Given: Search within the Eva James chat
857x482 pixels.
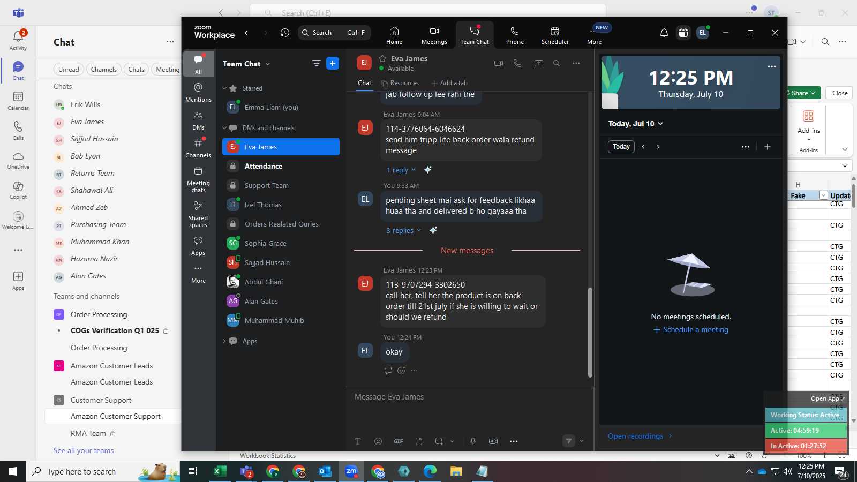Looking at the screenshot, I should click(557, 63).
